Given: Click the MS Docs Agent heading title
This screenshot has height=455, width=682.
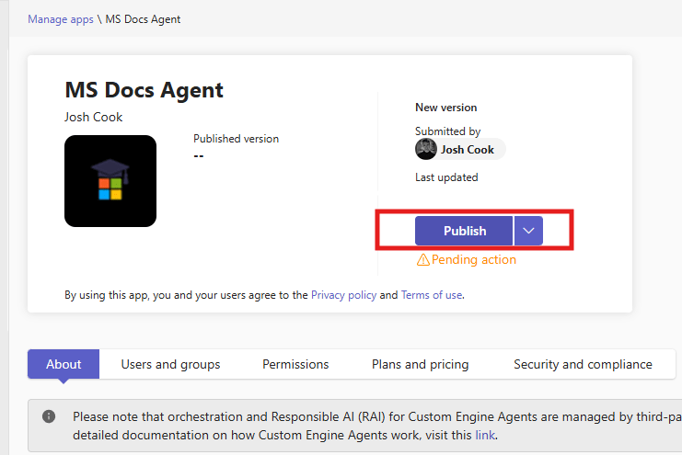Looking at the screenshot, I should click(144, 90).
